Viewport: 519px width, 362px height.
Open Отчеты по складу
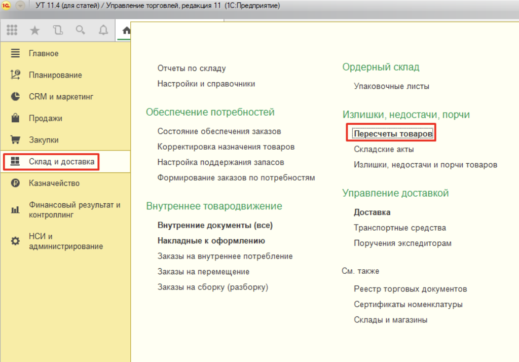coord(192,68)
